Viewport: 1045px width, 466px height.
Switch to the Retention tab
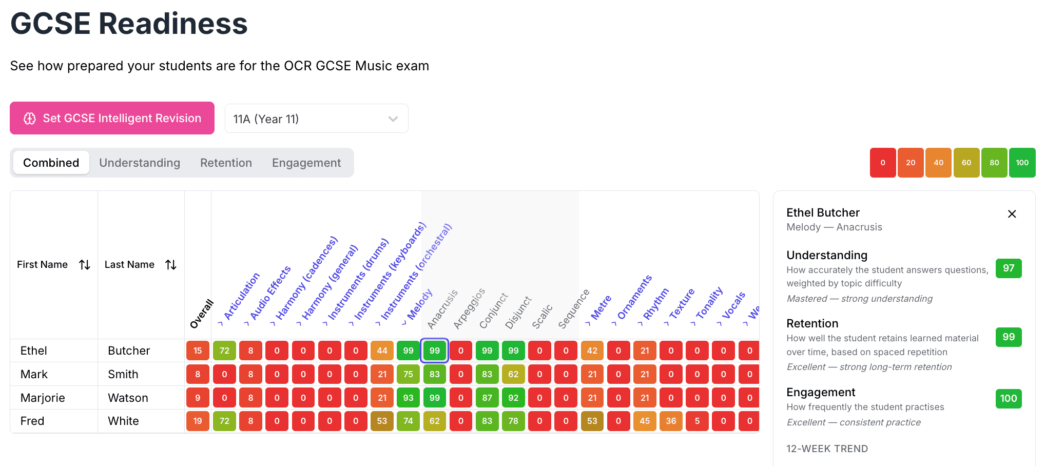(x=226, y=163)
